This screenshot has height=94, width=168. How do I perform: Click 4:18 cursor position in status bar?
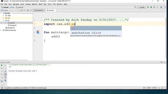pos(144,88)
